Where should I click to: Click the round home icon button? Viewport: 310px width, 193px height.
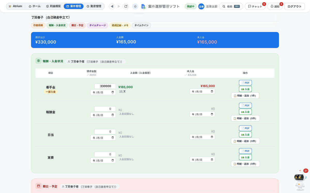point(135,6)
